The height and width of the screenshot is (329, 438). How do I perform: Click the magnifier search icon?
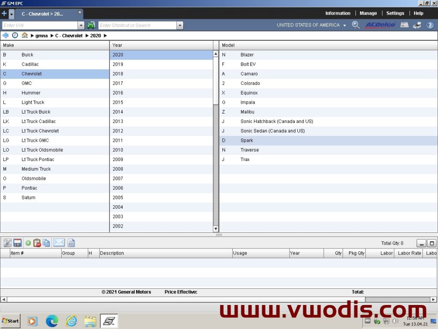tap(355, 25)
